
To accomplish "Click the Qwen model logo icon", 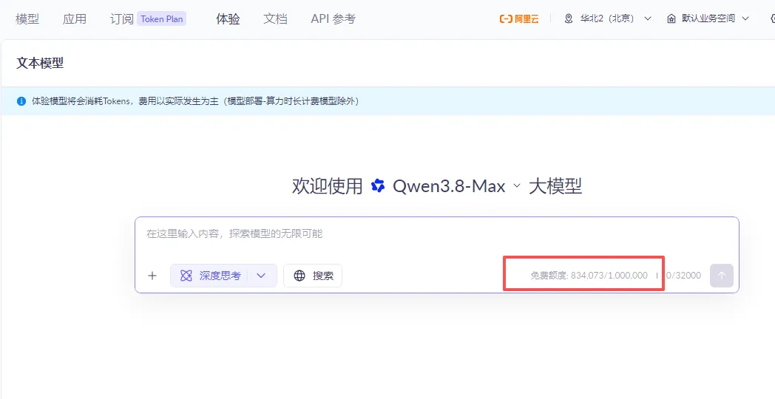I will pos(378,186).
